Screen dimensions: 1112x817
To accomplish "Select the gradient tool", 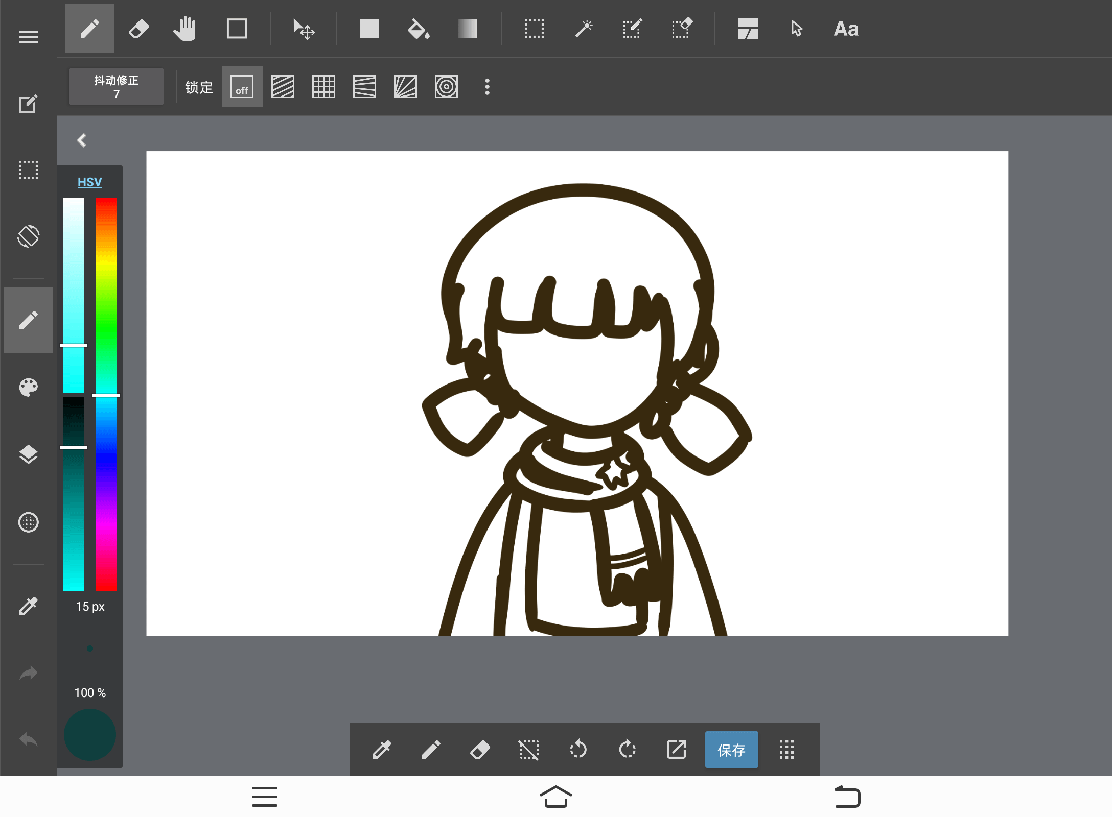I will [468, 29].
